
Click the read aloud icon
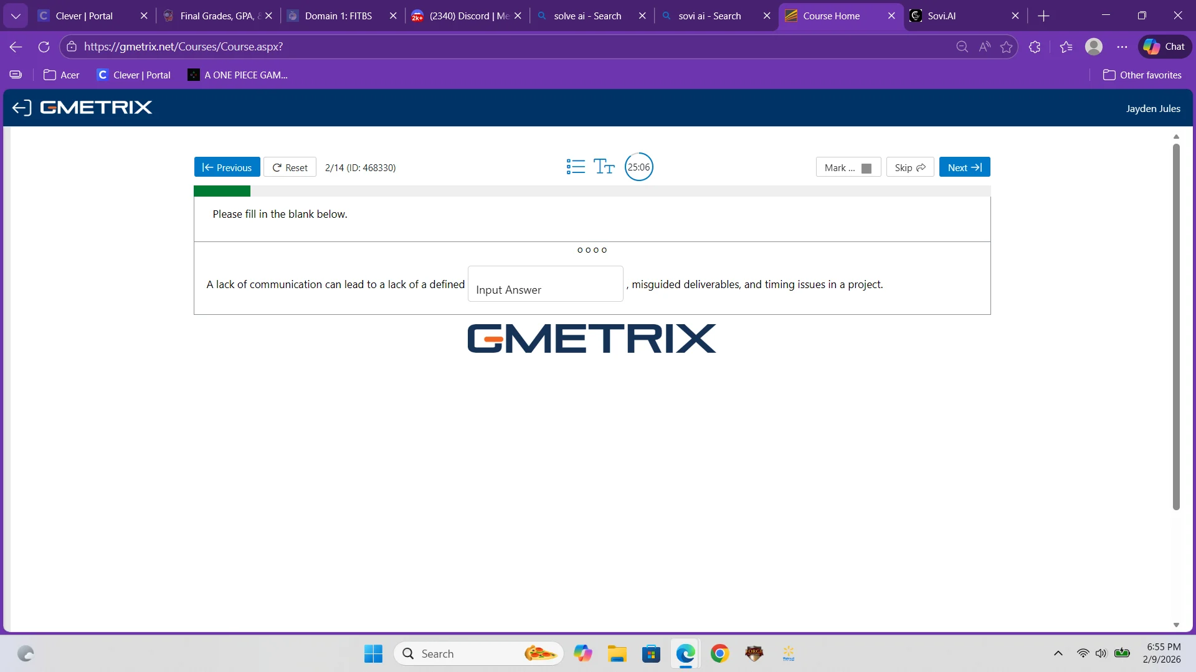pos(984,47)
